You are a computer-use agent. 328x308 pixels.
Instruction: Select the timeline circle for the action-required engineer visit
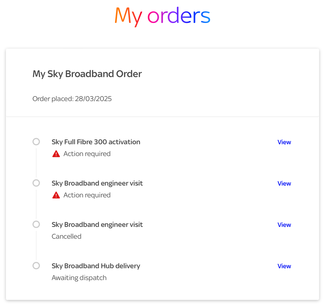[x=36, y=183]
